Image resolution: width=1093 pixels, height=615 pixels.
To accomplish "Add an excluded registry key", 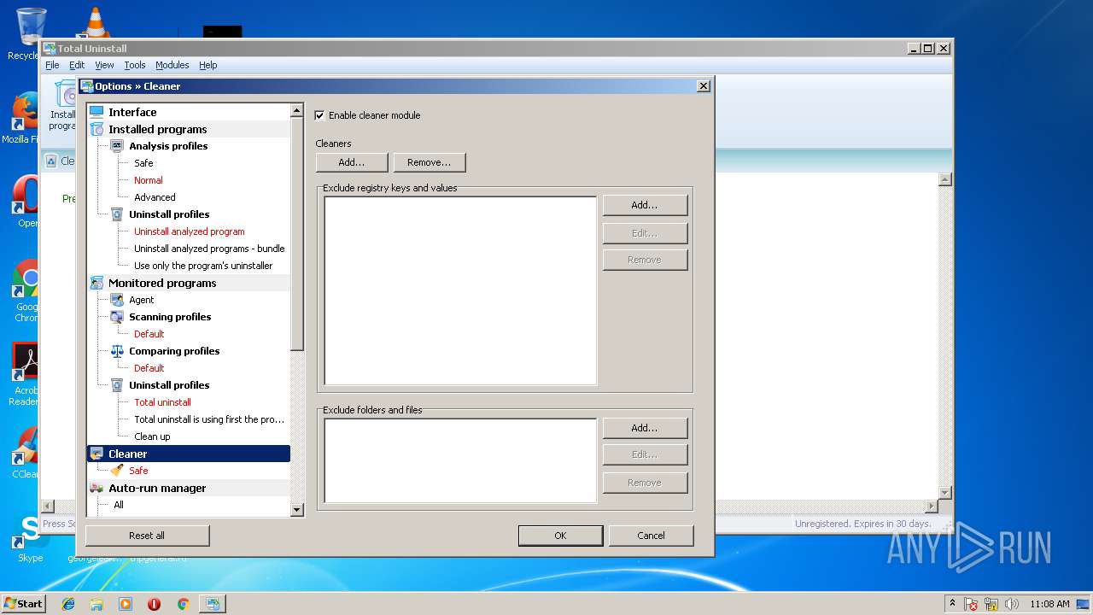I will [x=645, y=205].
